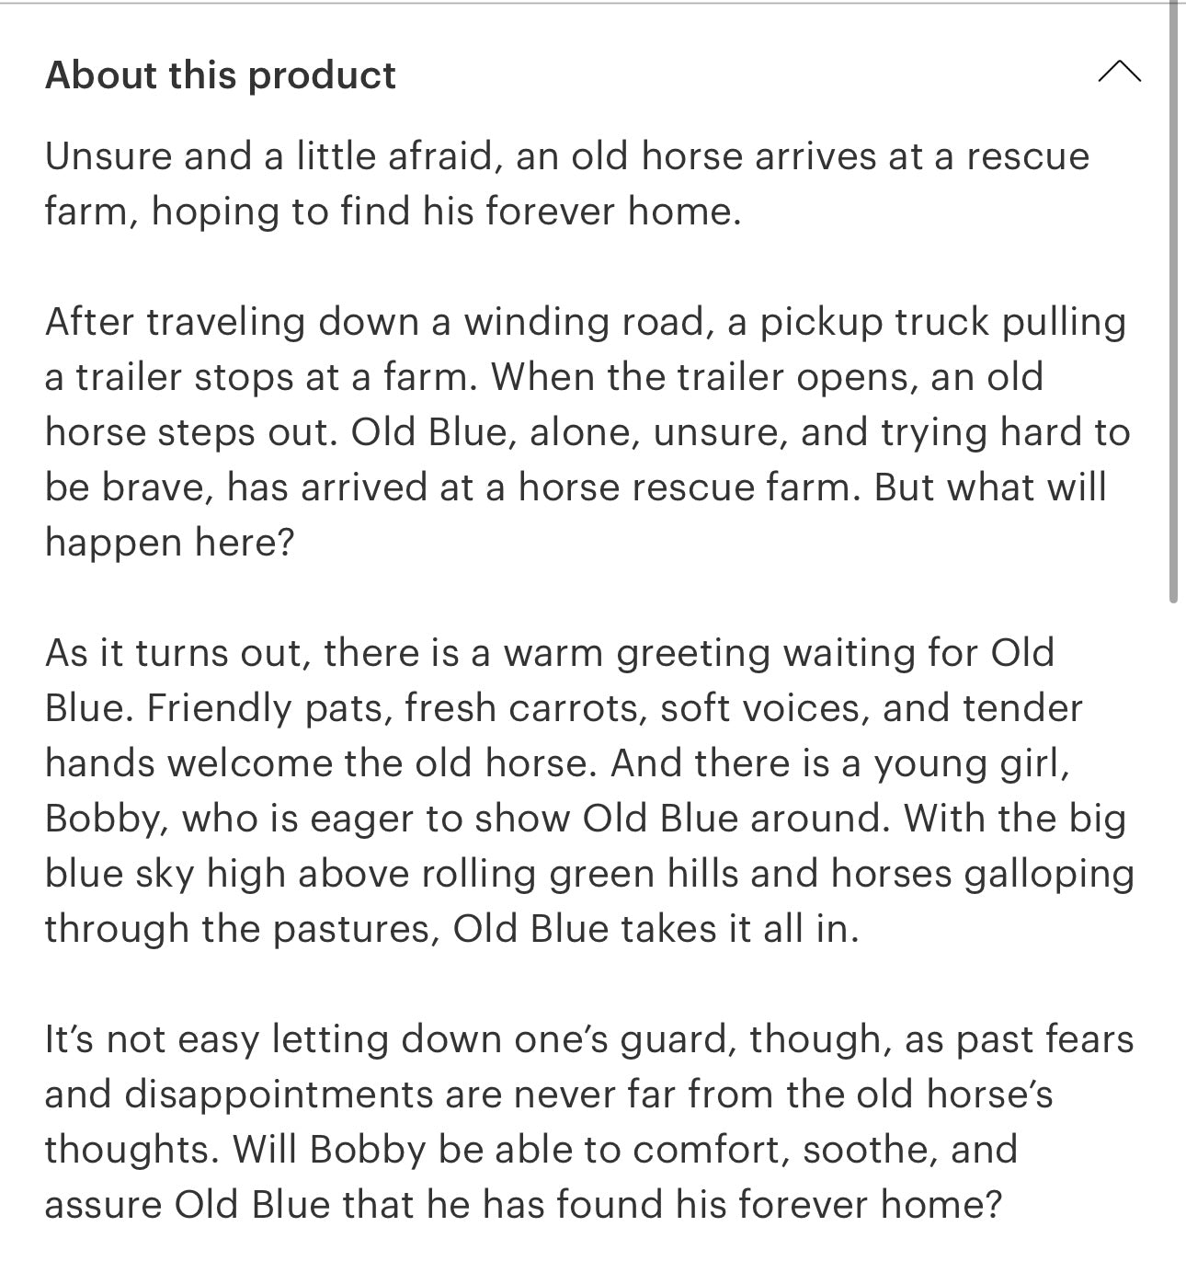Click the line starting 'Bobby, who is eager'
Screen dimensions: 1186x1261
[586, 819]
